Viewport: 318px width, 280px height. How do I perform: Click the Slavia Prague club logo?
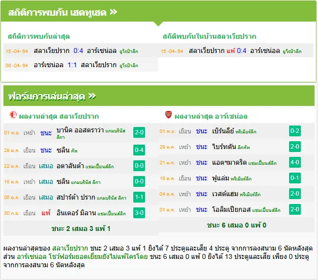coord(13,115)
